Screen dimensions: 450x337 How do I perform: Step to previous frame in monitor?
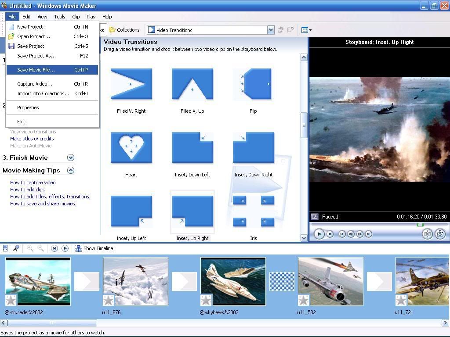coord(351,234)
